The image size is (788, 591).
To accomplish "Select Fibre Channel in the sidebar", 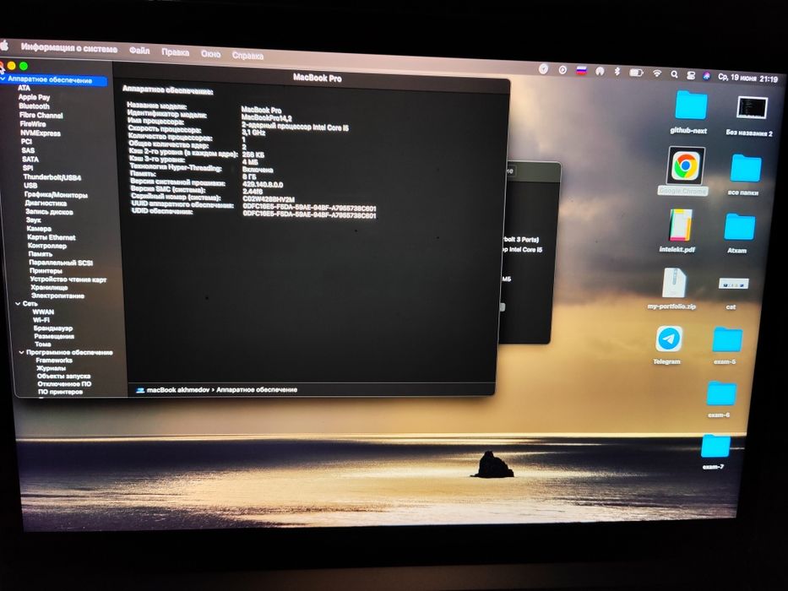I will click(41, 115).
